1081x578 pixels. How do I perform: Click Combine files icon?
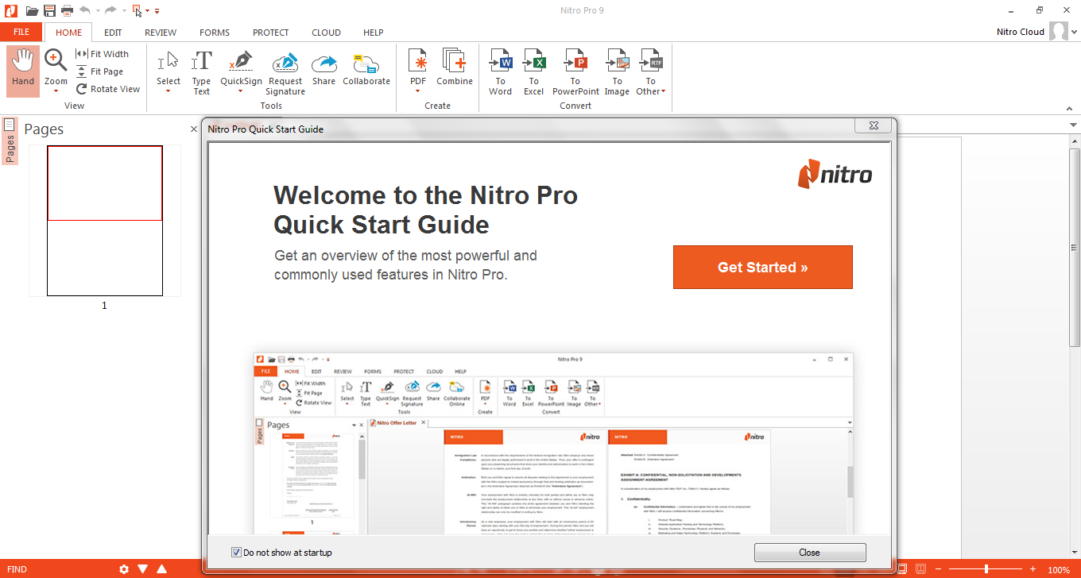(x=455, y=60)
